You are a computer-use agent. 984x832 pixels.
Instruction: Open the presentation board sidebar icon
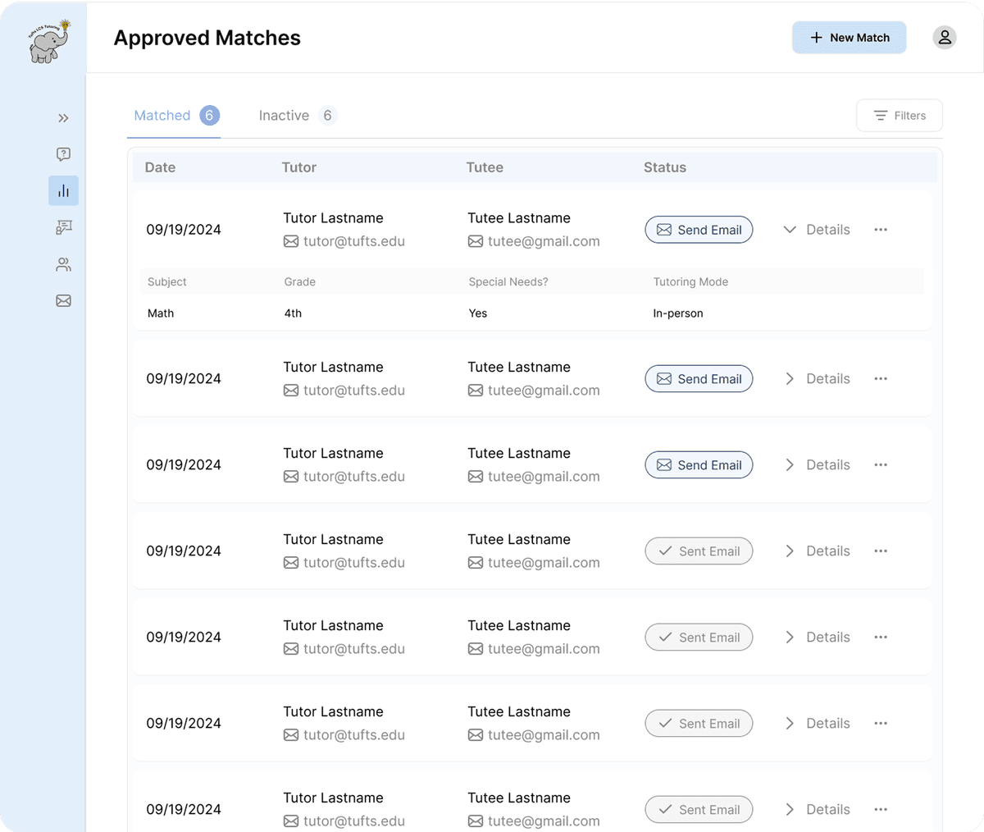tap(63, 227)
